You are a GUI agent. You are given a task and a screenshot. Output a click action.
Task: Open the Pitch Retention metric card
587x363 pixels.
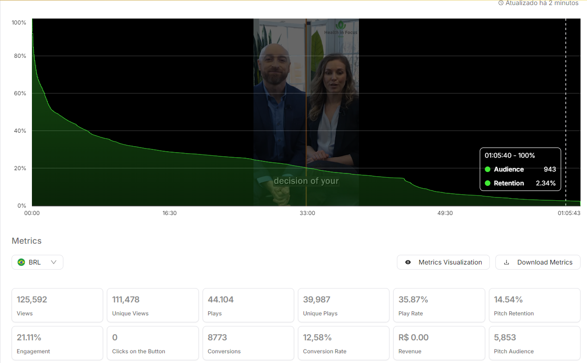(x=534, y=305)
